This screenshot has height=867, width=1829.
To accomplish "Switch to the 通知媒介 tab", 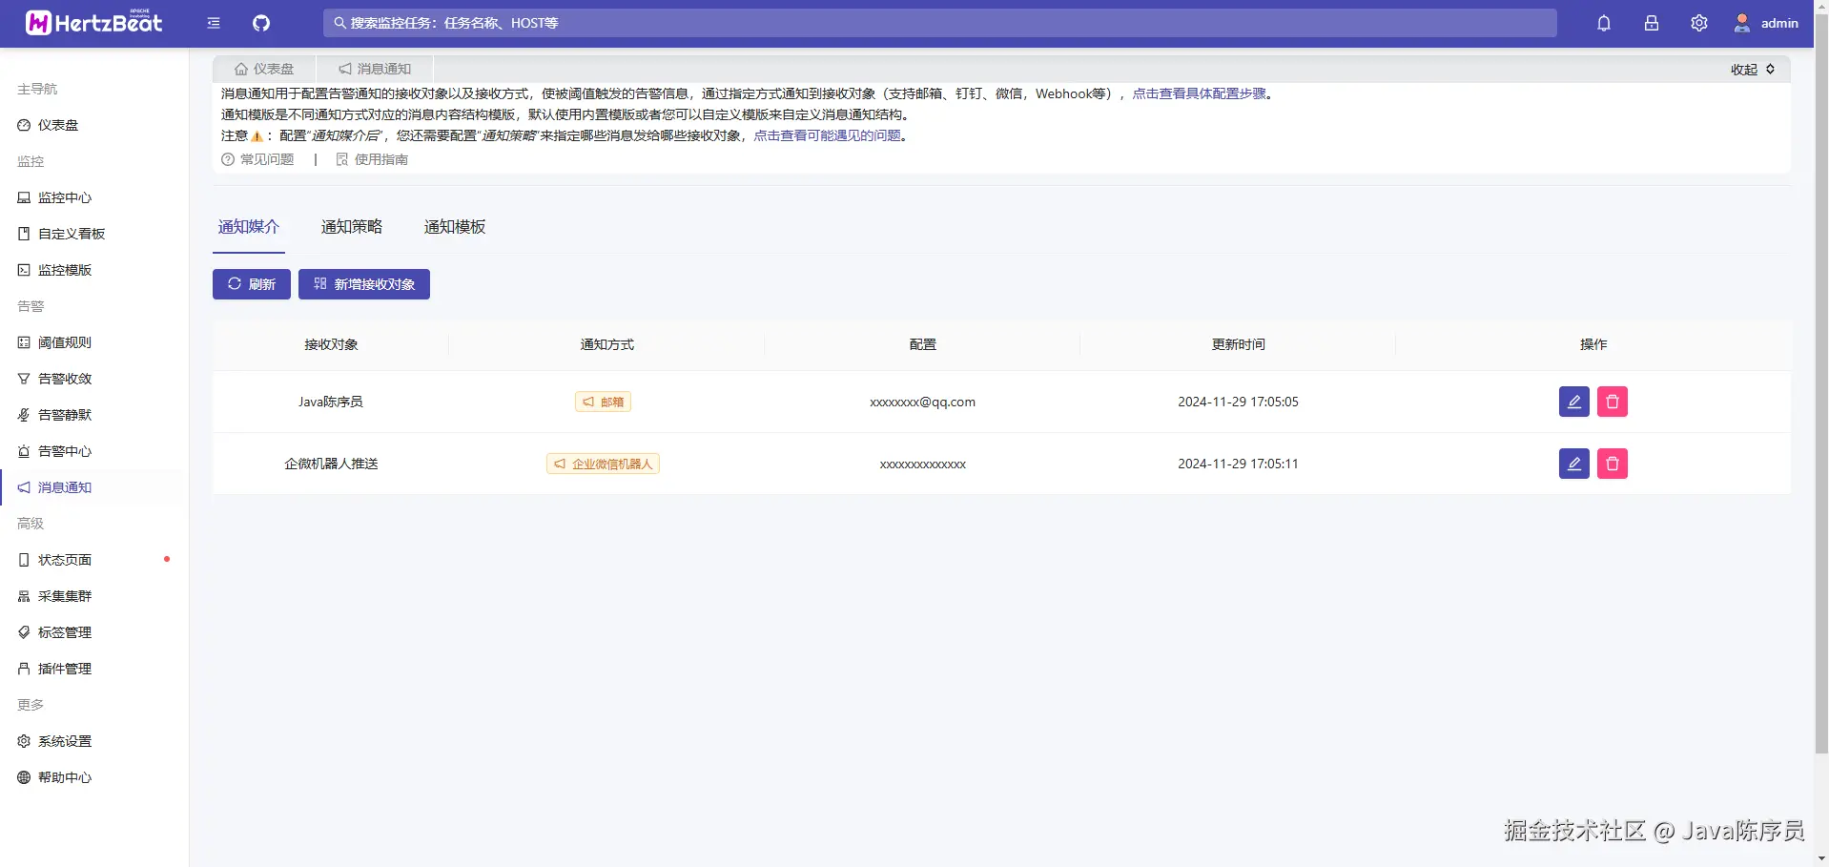I will coord(249,227).
